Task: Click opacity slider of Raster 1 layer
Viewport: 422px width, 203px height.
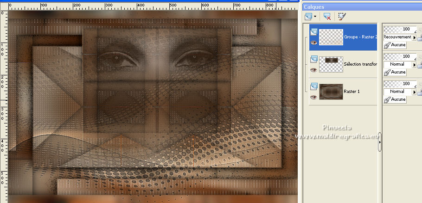Action: [400, 84]
